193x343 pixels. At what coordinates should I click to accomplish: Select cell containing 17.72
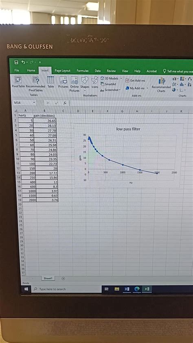coord(46,173)
